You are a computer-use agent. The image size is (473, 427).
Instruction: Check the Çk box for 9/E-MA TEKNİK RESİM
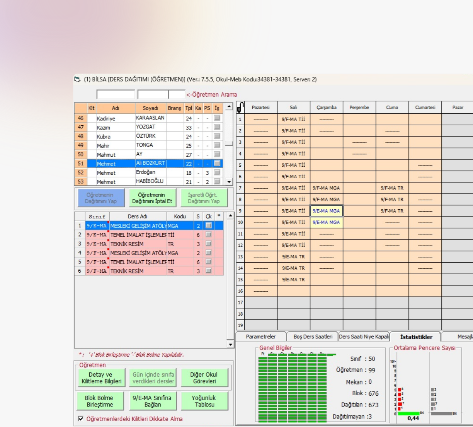tap(209, 244)
